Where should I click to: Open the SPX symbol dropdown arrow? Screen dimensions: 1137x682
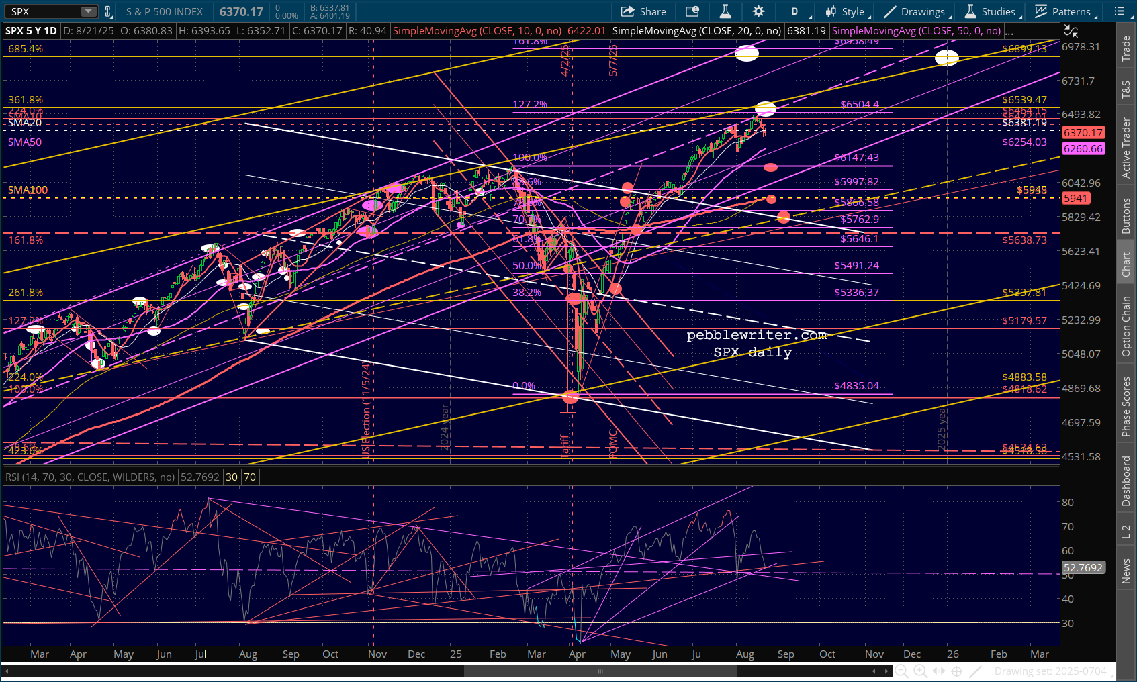click(x=89, y=11)
